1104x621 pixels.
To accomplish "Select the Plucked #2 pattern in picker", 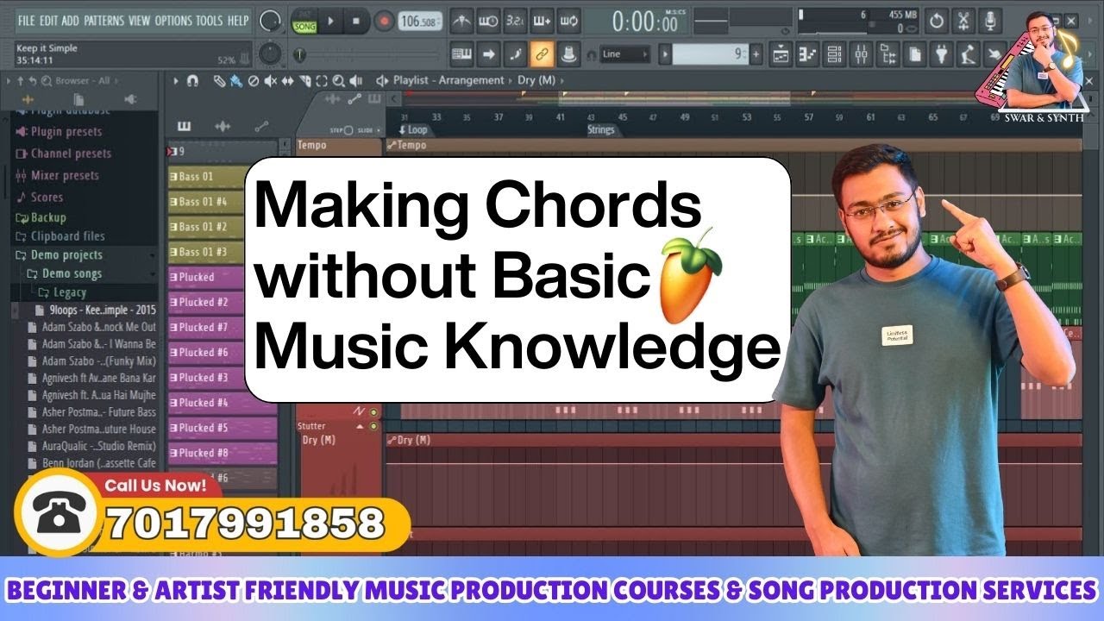I will [206, 302].
